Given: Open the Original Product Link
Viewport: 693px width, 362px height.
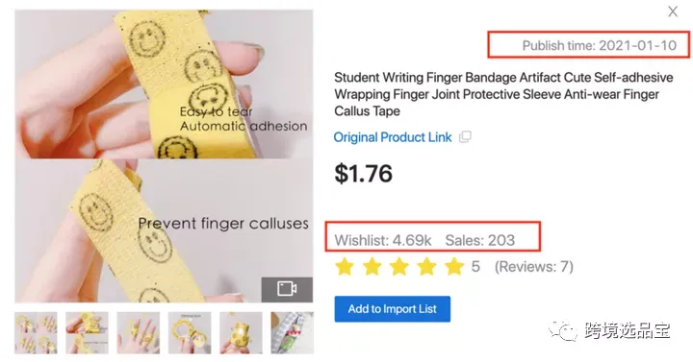Looking at the screenshot, I should [x=393, y=137].
